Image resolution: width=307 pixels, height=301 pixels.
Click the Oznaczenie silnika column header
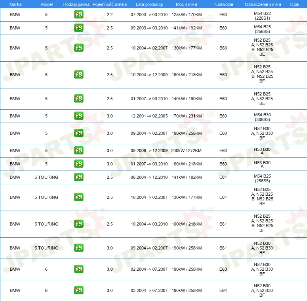coord(263,4)
